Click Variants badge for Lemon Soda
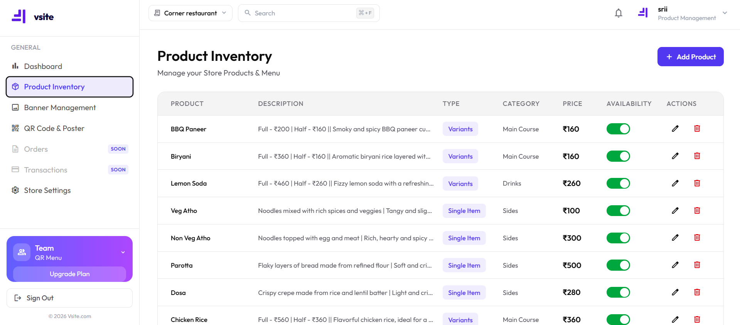740x325 pixels. (460, 184)
